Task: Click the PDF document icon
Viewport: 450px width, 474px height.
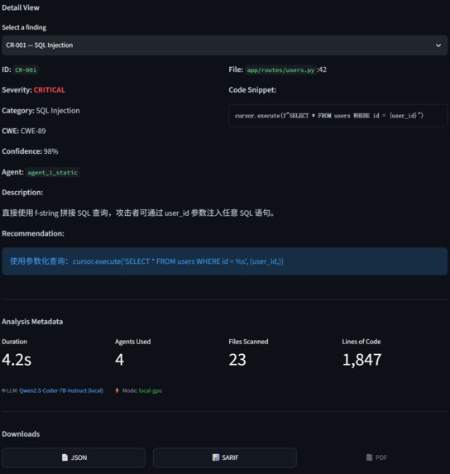Action: click(369, 457)
